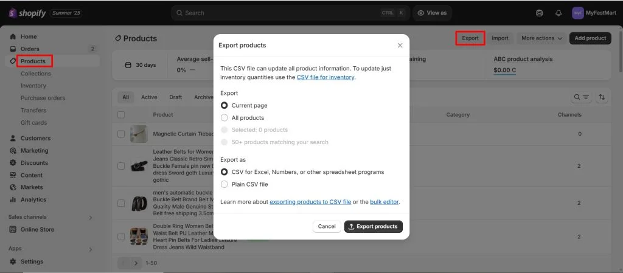Viewport: 623px width, 273px height.
Task: Open Collections in the sidebar
Action: (36, 74)
